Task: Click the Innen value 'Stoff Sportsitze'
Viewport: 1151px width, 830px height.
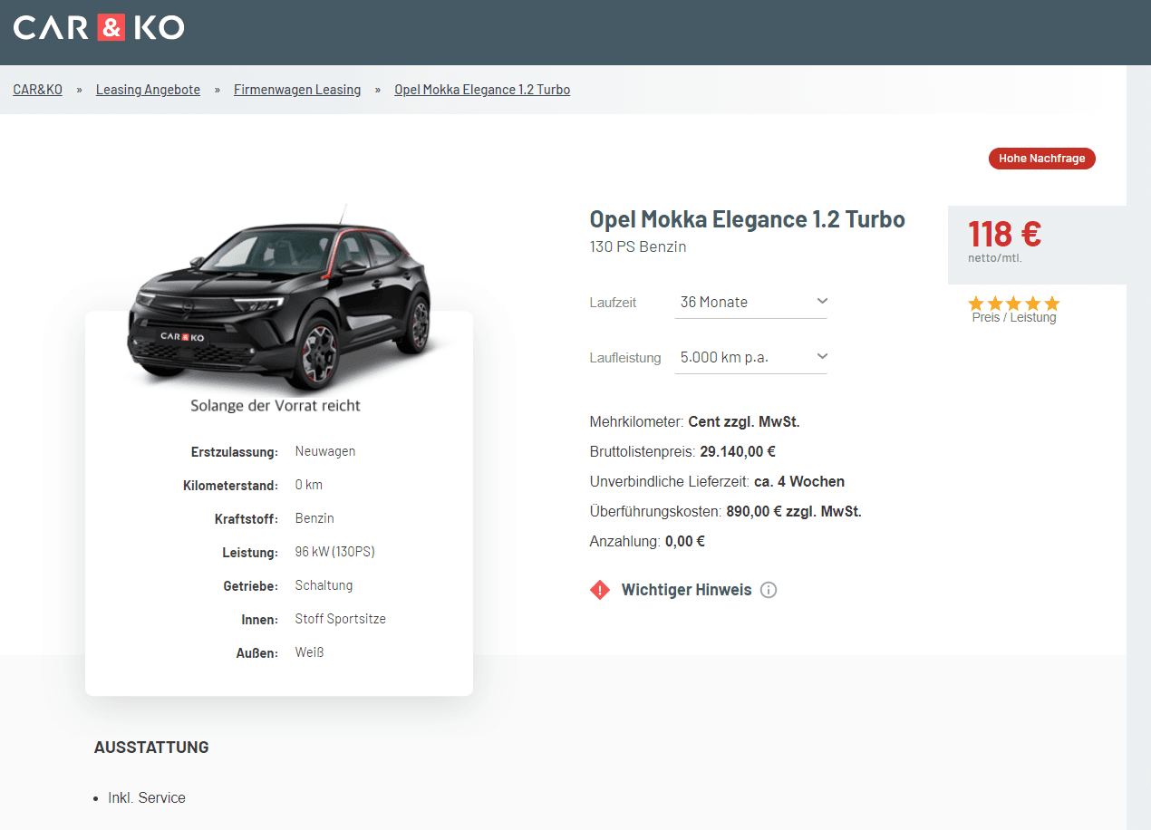Action: point(341,619)
